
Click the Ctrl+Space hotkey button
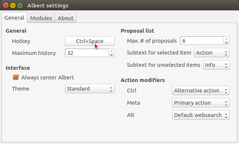click(x=90, y=41)
